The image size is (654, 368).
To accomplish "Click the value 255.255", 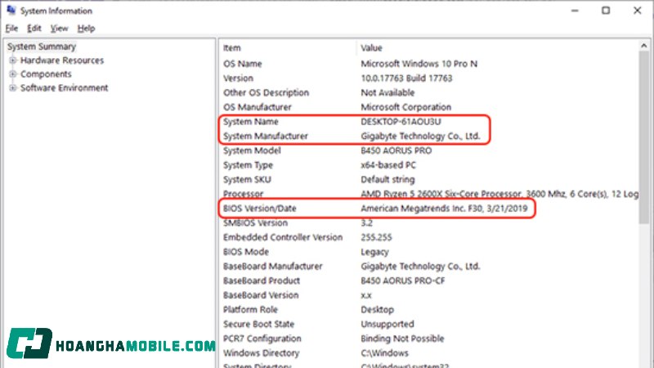I will 376,237.
